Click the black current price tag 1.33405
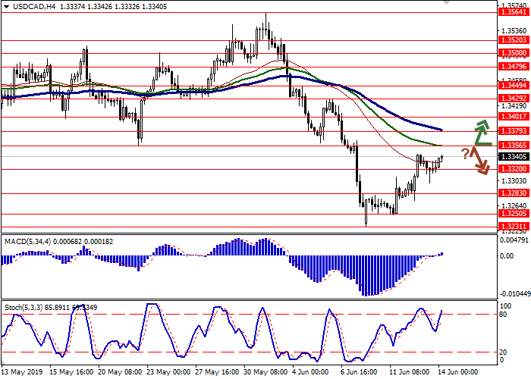 pos(512,157)
